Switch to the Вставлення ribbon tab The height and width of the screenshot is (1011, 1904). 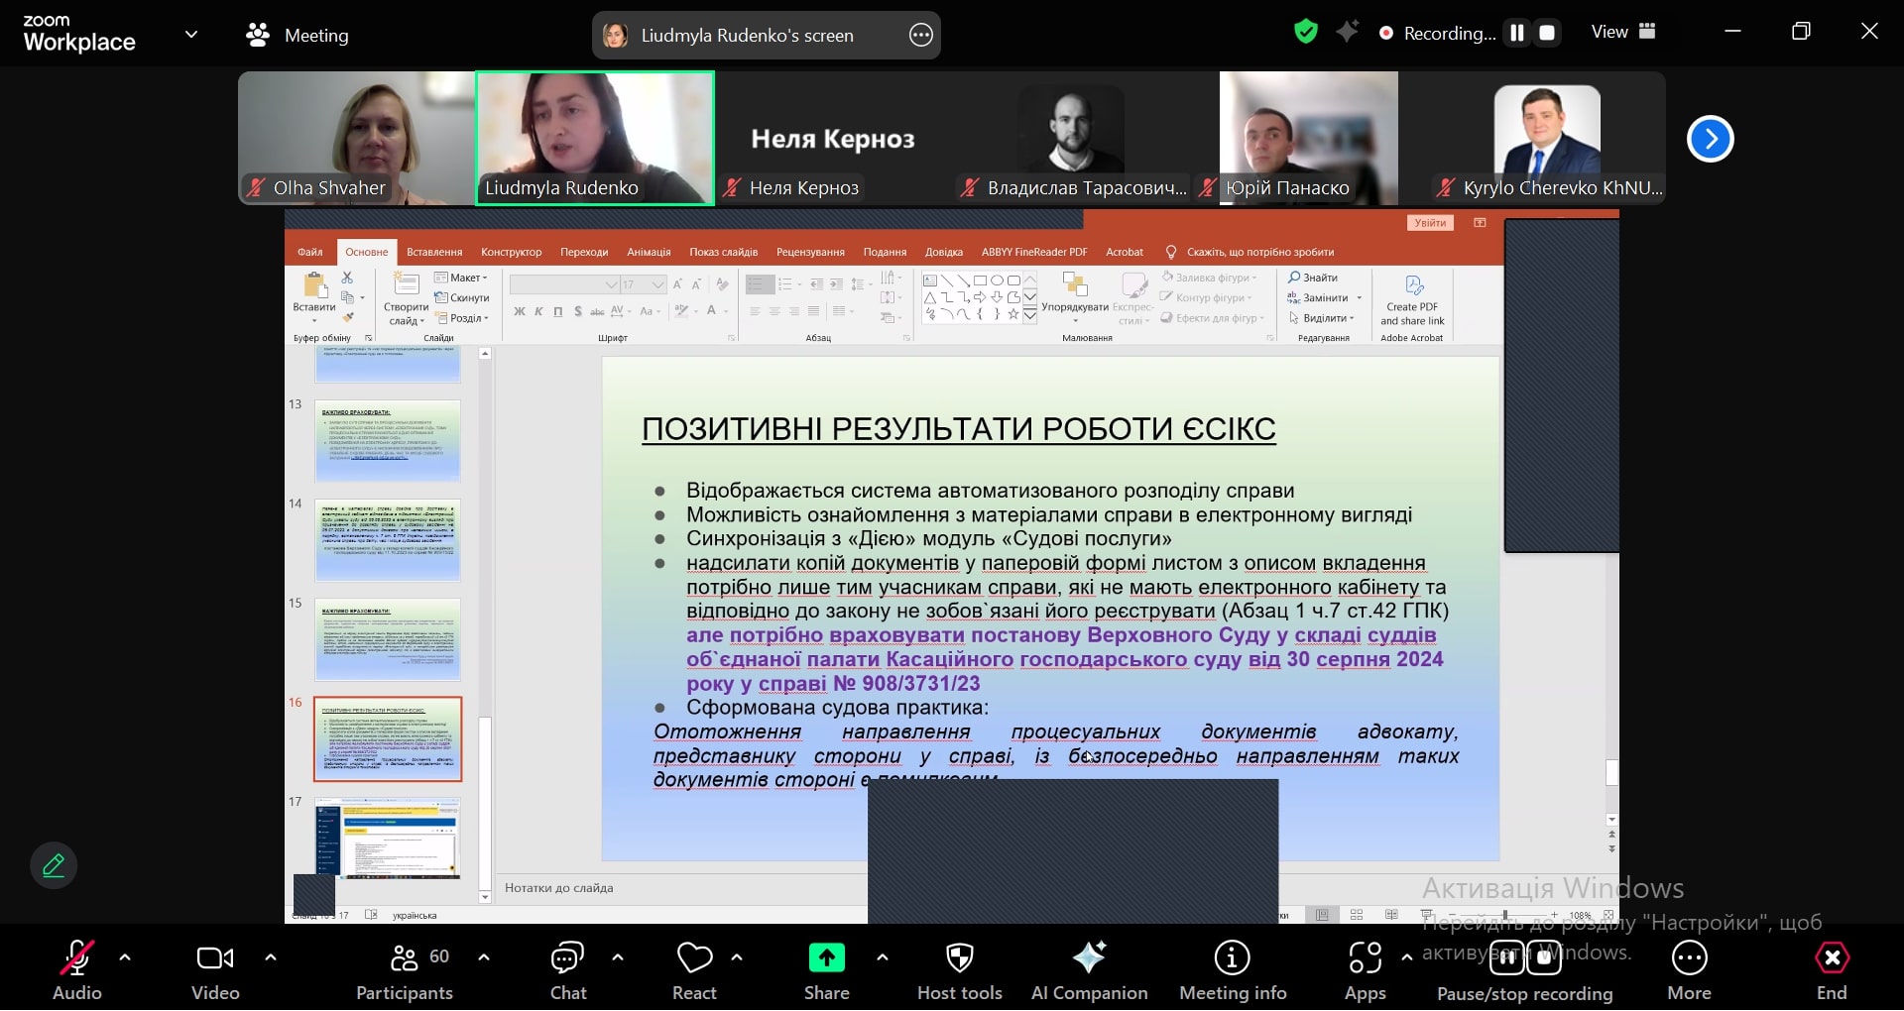(x=434, y=253)
